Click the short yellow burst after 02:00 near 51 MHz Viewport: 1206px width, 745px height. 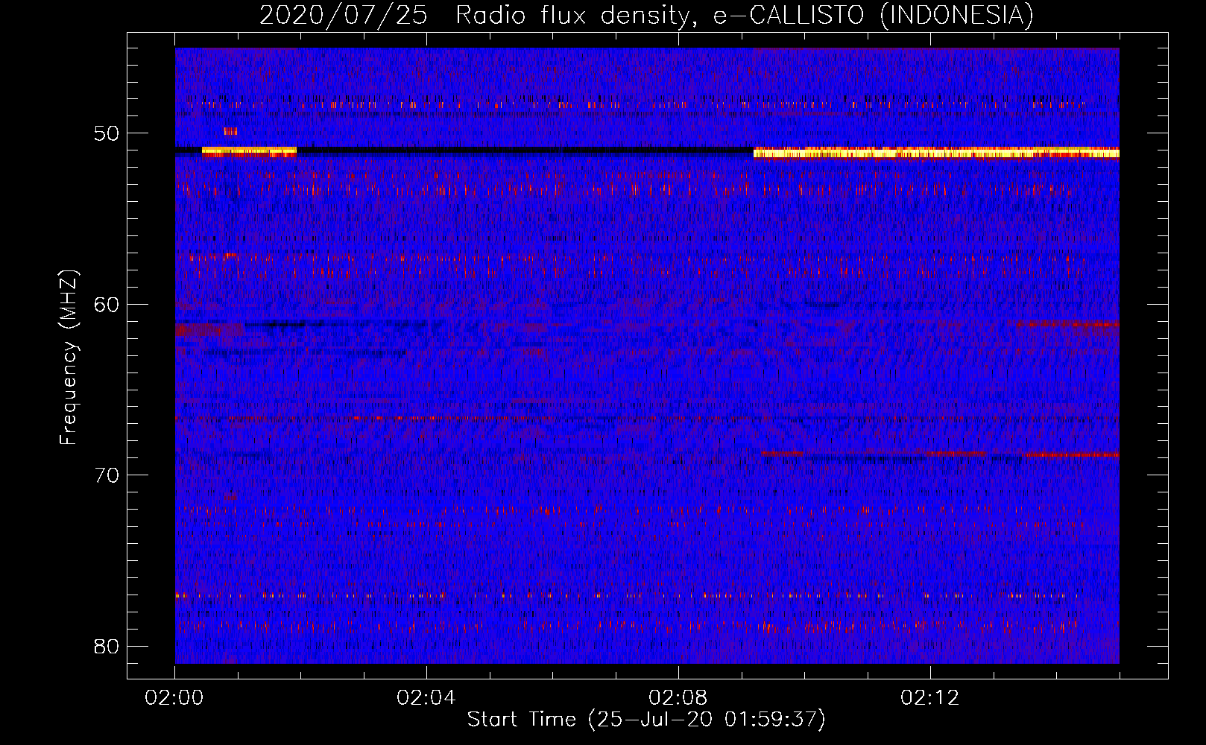tap(249, 152)
